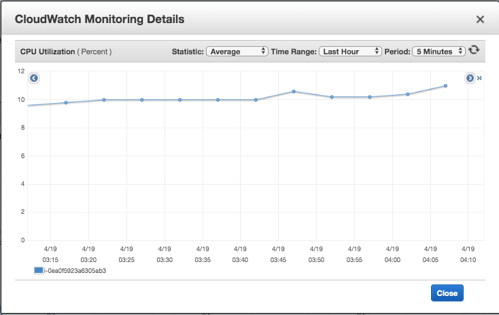Close the dialog with the X icon
Screen dimensions: 499x315
tap(480, 20)
